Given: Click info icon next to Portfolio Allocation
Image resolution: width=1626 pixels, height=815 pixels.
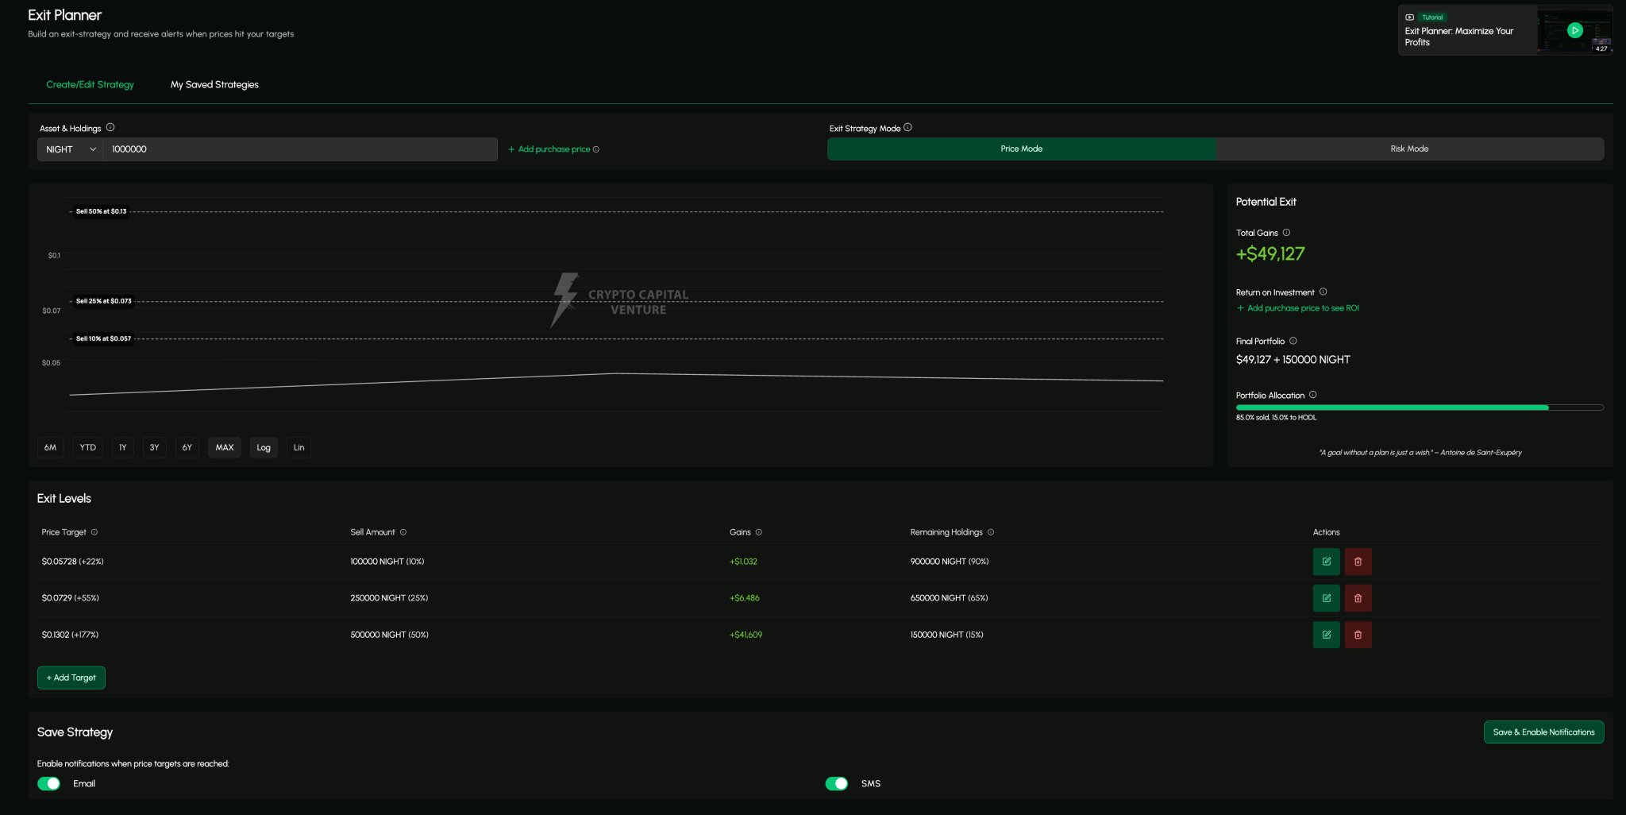Looking at the screenshot, I should [x=1313, y=395].
